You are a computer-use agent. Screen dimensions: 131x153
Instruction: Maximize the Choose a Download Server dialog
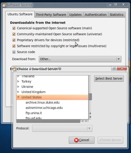114,68
